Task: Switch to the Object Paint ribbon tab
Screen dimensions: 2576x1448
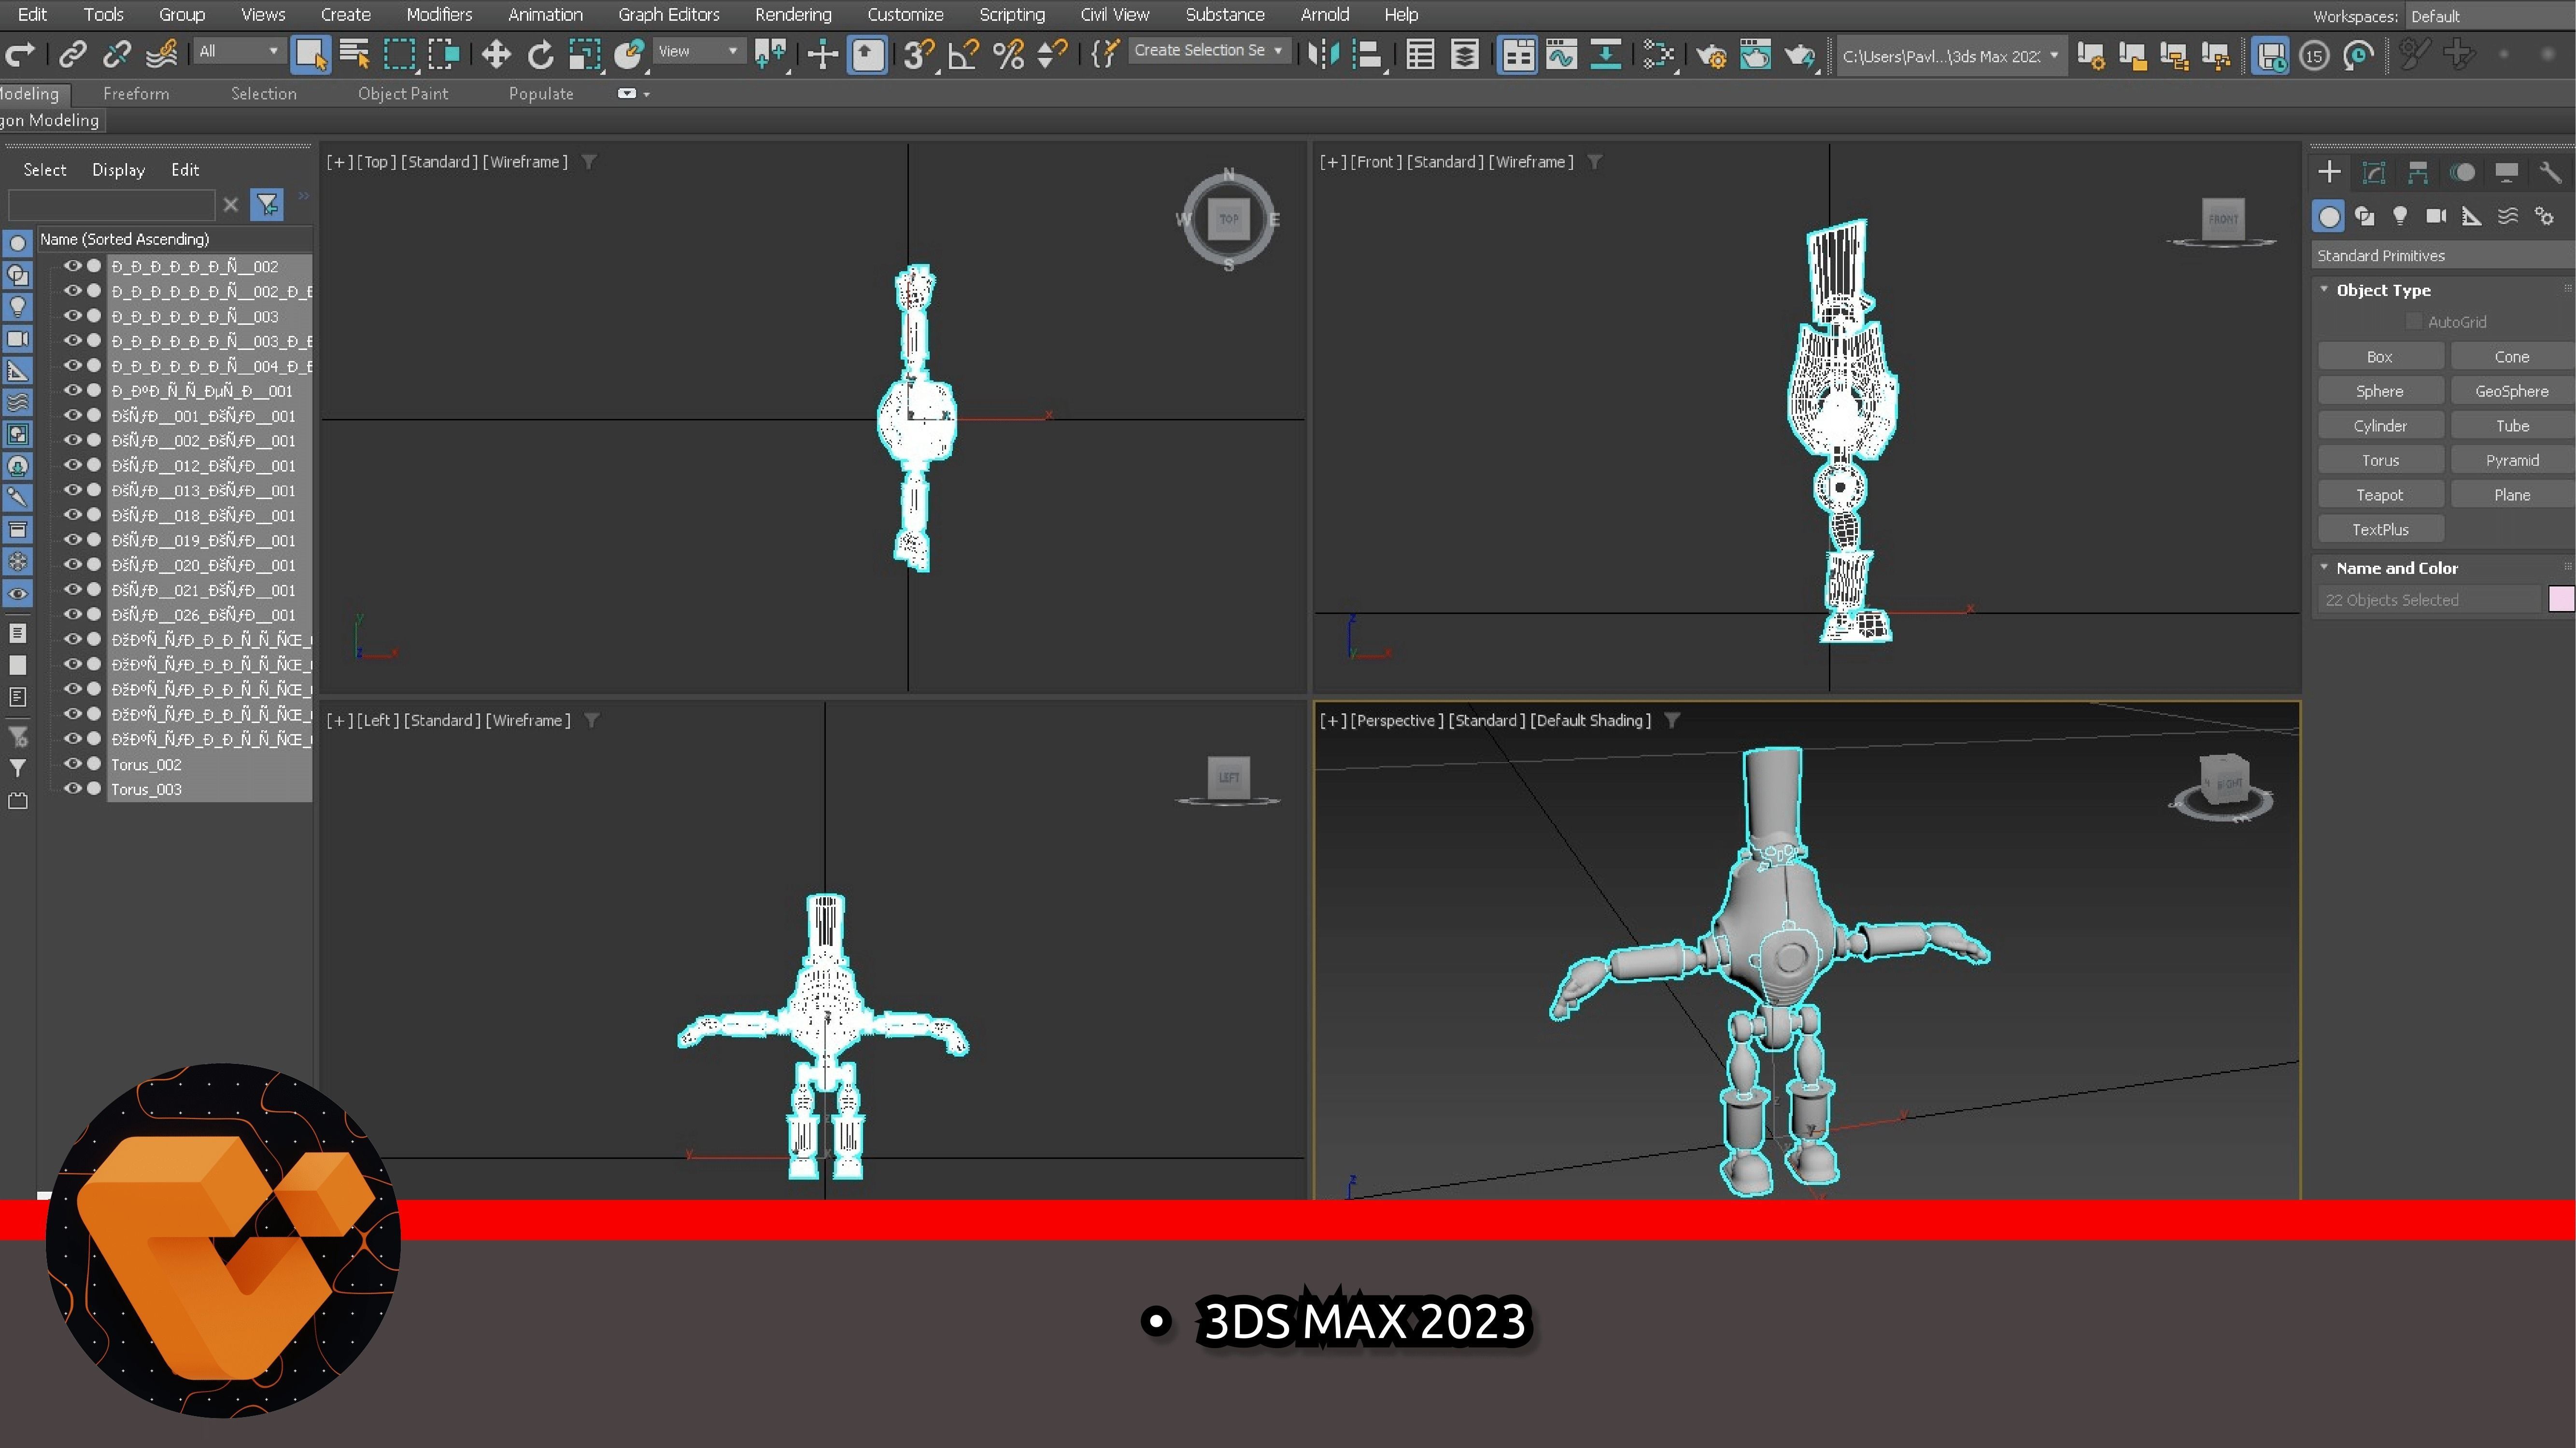Action: [x=403, y=94]
